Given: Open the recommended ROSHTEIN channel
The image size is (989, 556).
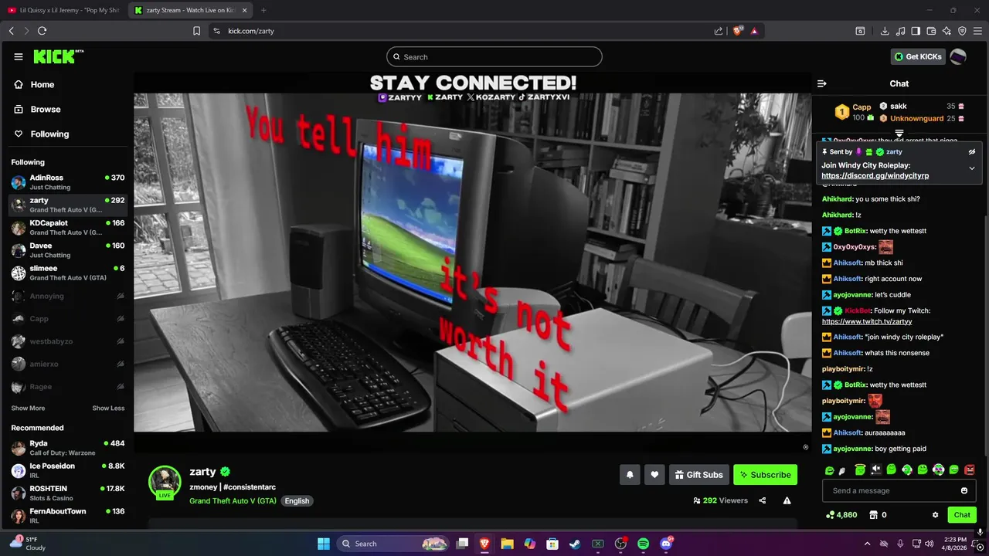Looking at the screenshot, I should click(x=68, y=493).
